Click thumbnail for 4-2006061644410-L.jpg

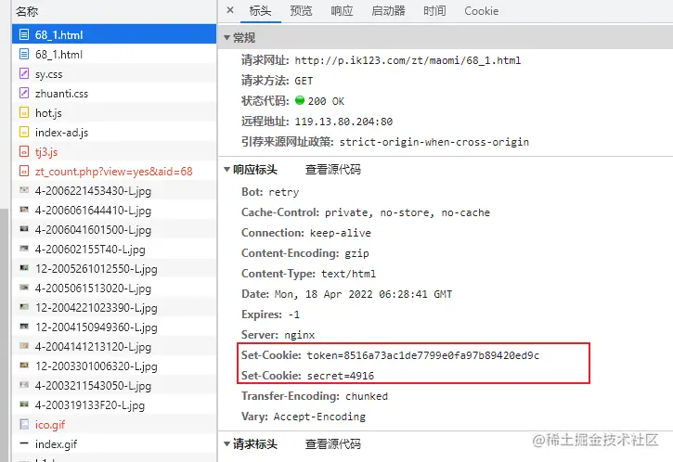[24, 210]
